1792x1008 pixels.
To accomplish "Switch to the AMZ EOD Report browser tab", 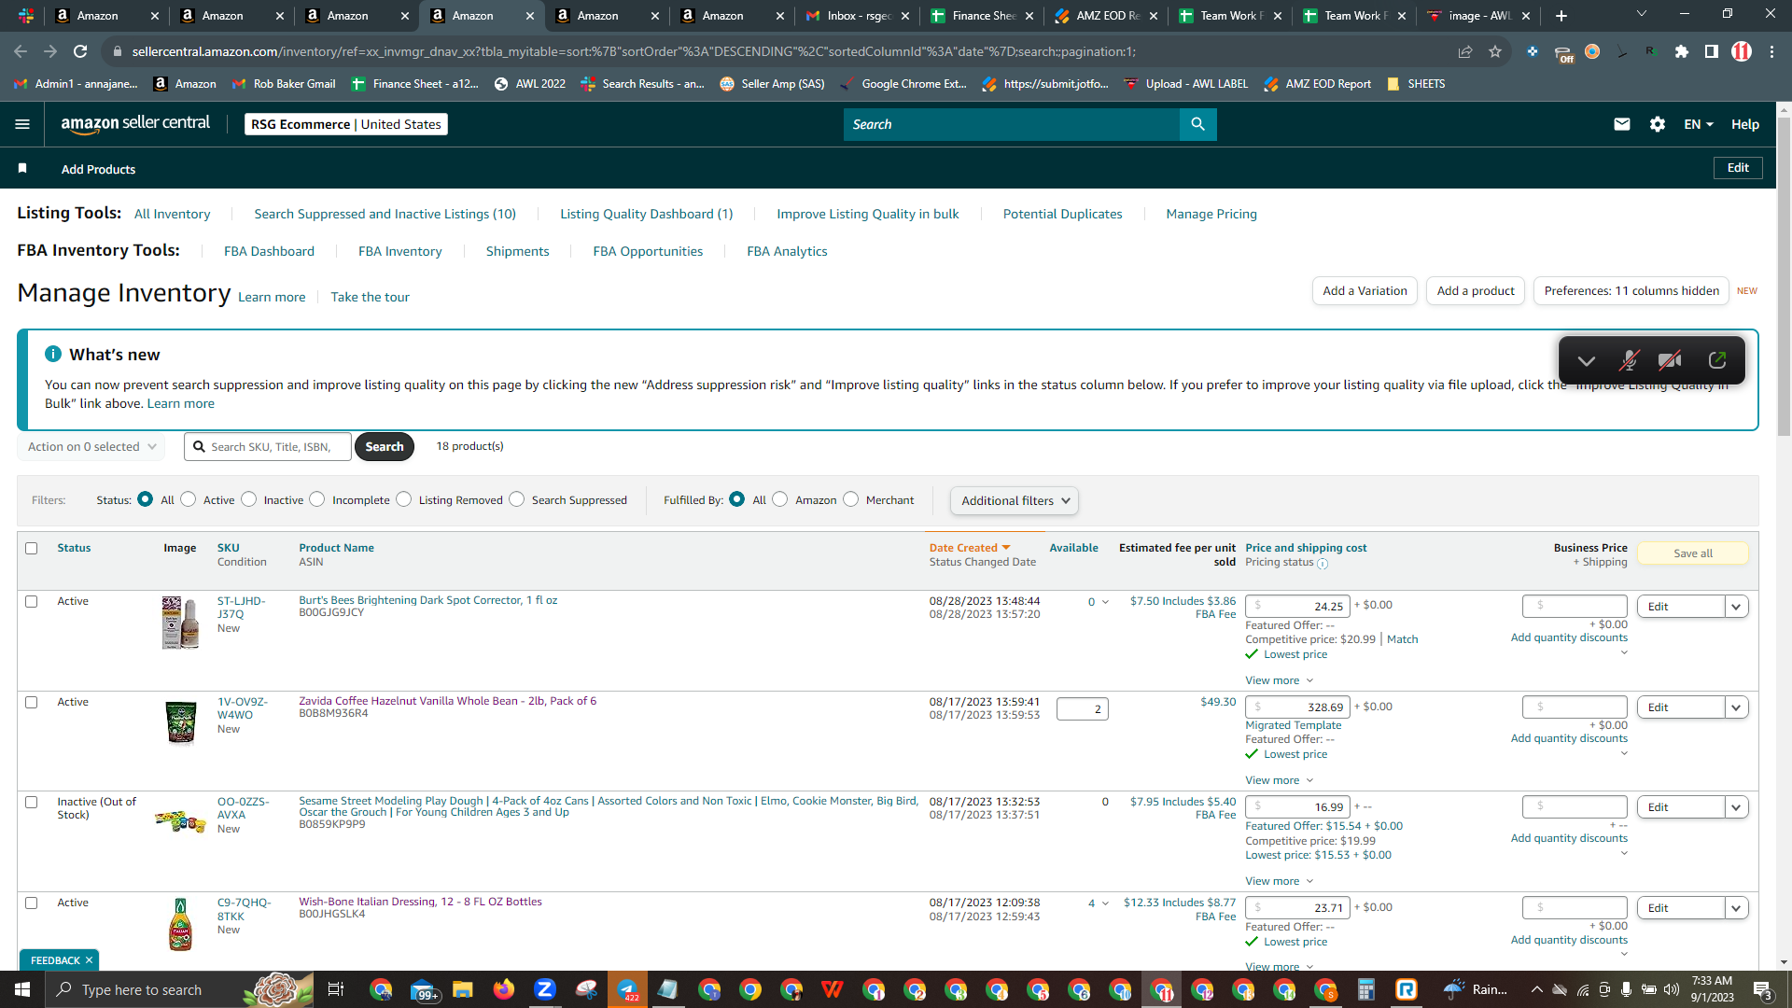I will 1107,16.
